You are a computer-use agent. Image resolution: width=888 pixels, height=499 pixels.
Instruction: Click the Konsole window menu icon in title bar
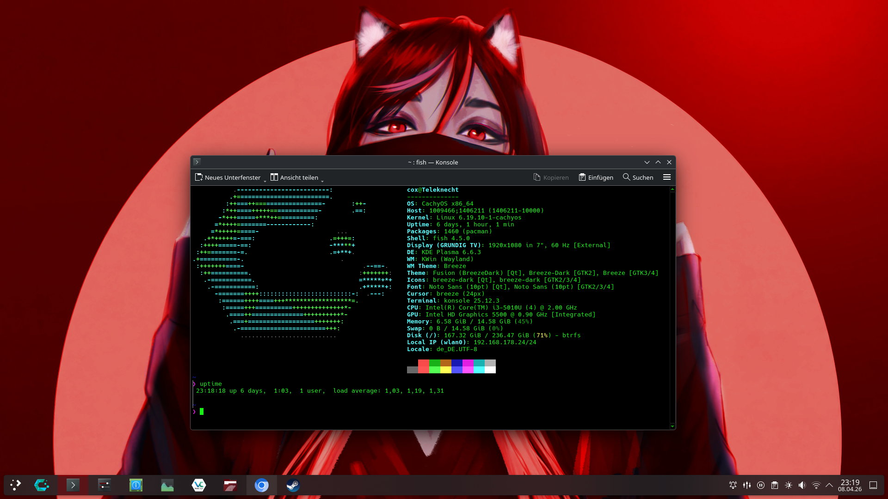[x=197, y=162]
